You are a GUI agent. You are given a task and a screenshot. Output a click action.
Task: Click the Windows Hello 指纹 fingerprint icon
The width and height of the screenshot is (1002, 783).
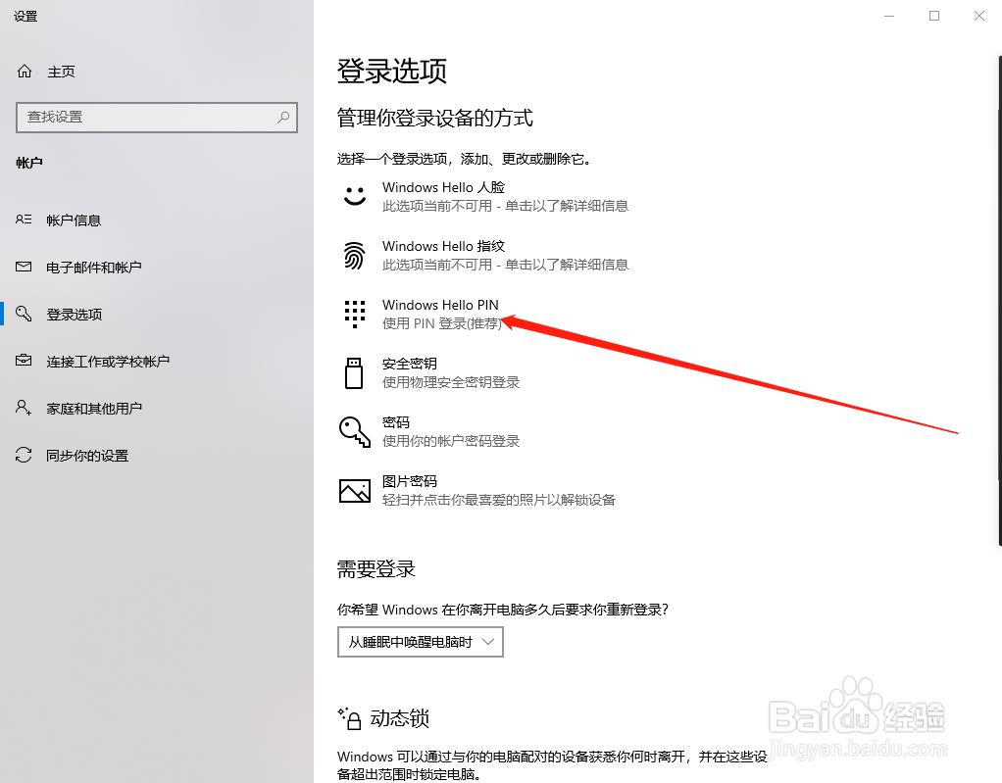click(354, 255)
